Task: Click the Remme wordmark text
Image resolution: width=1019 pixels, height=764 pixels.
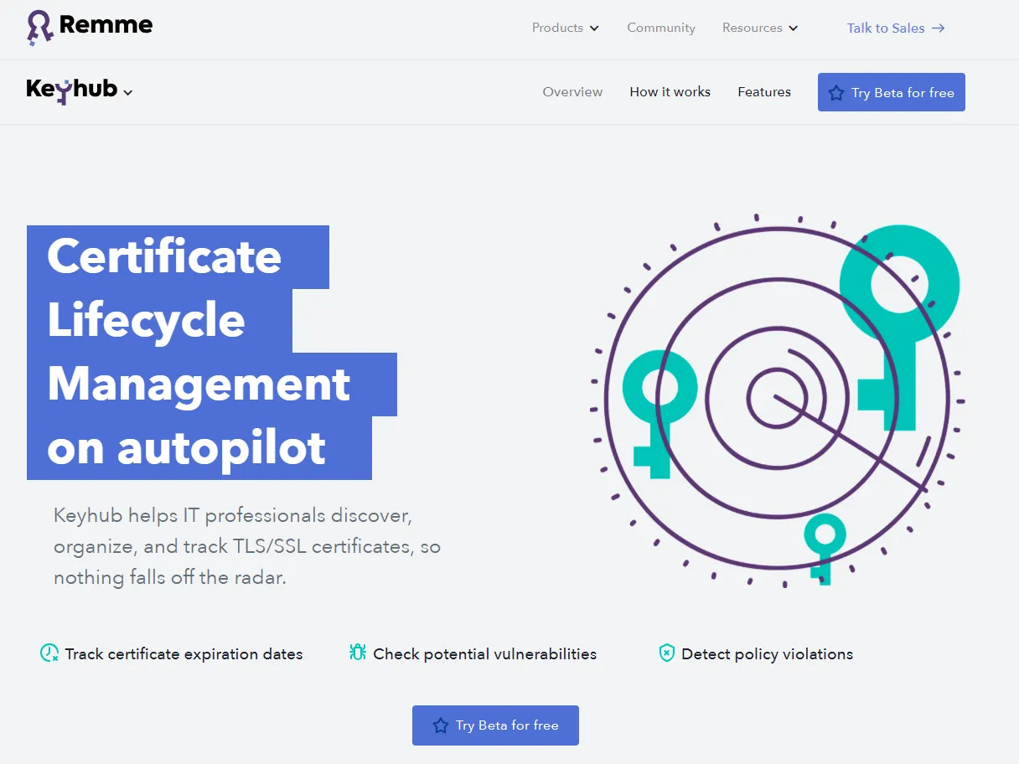Action: (x=106, y=25)
